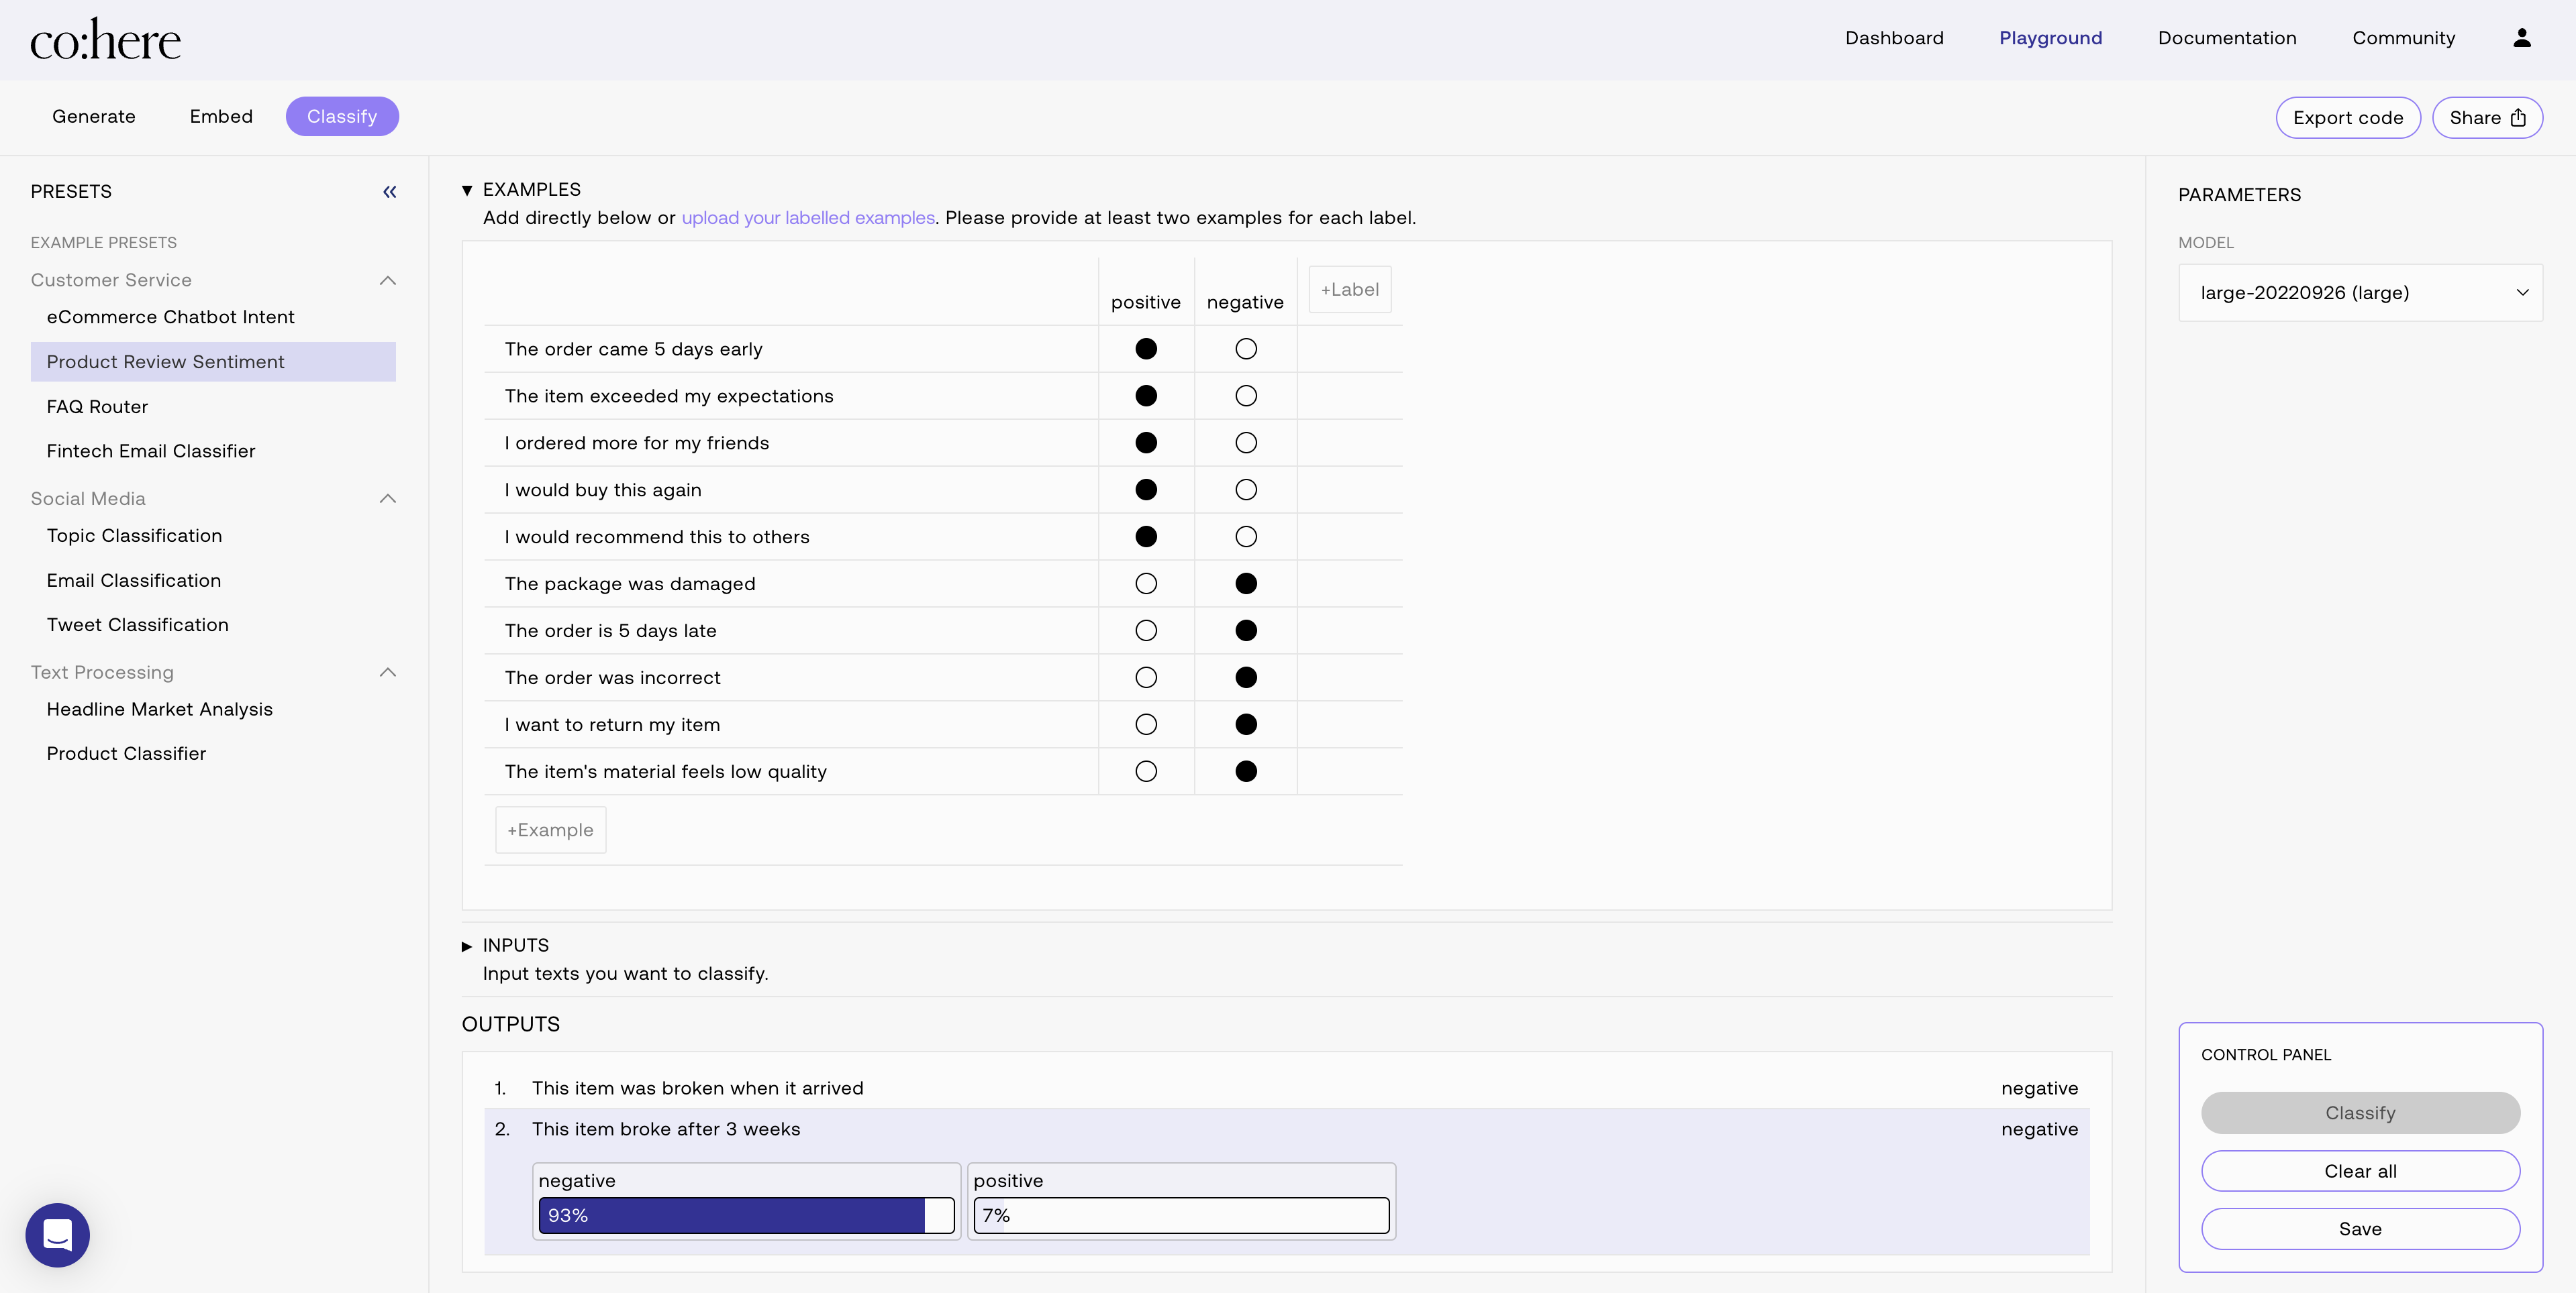Expand the INPUTS section triangle
The image size is (2576, 1293).
coord(467,946)
